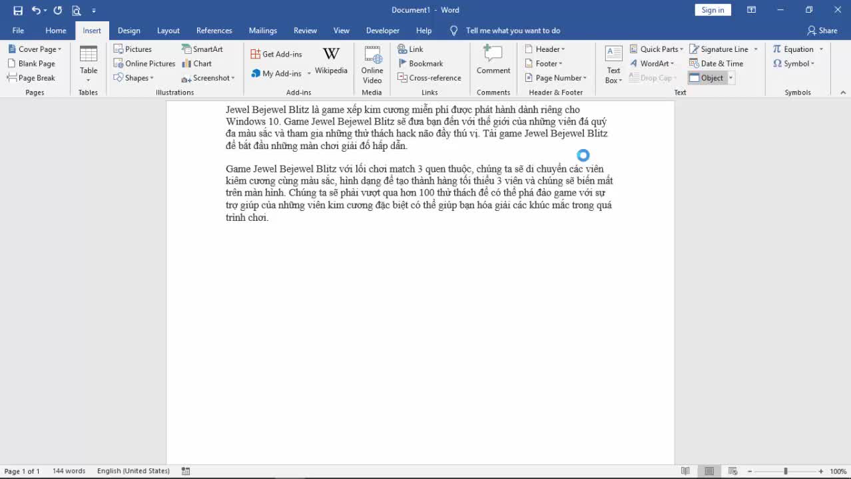Image resolution: width=851 pixels, height=479 pixels.
Task: Add a Comment
Action: coord(493,60)
